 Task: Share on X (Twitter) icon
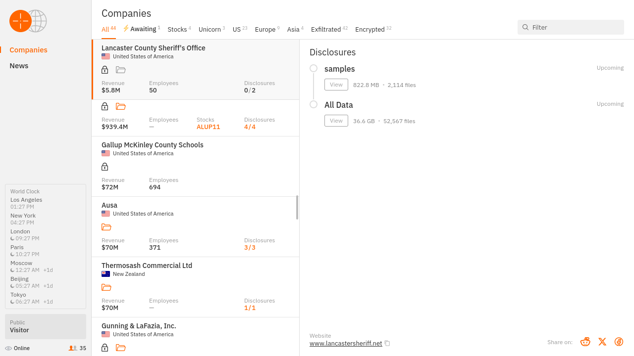click(x=602, y=342)
